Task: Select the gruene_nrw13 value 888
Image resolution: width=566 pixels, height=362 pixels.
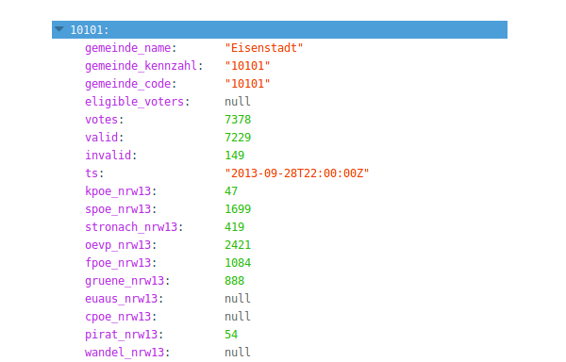Action: [x=234, y=281]
